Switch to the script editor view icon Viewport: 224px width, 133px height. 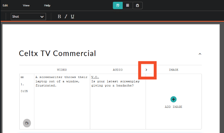pos(118,5)
